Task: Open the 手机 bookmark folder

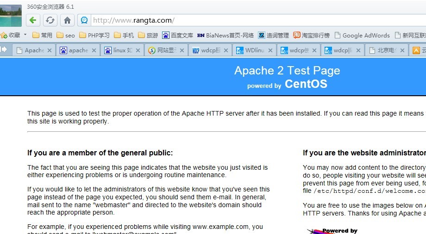Action: pos(124,35)
